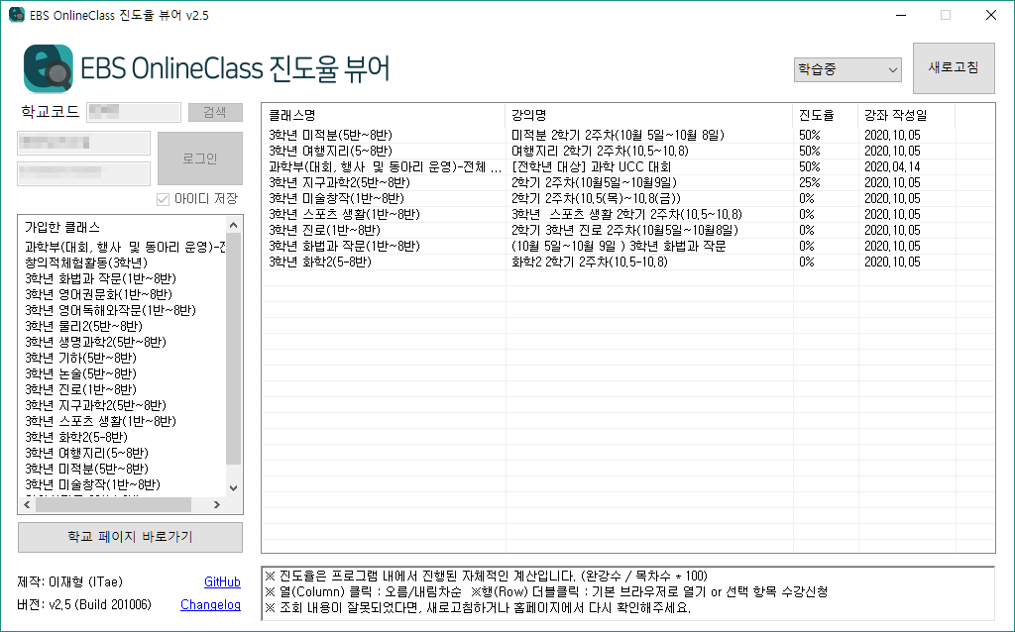Click class list scroll up arrow
1015x632 pixels.
click(234, 225)
